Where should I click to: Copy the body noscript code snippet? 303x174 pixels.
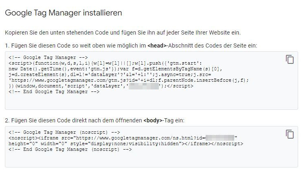tap(290, 134)
